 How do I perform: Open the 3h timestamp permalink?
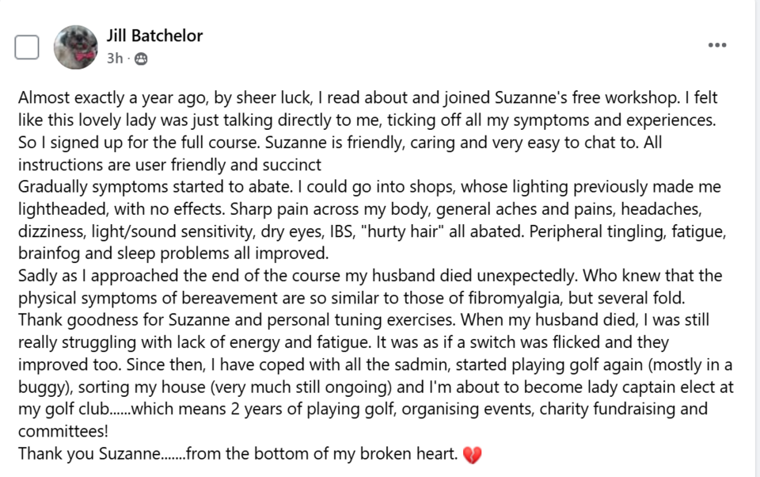pos(115,59)
